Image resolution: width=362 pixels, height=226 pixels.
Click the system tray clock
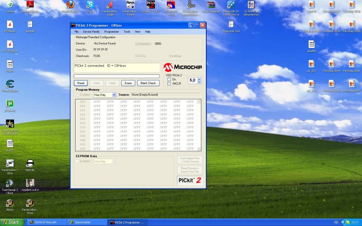click(355, 222)
